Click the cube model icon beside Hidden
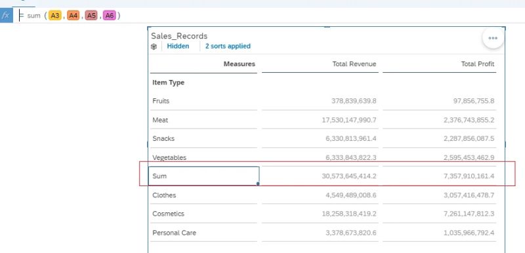 (x=154, y=47)
